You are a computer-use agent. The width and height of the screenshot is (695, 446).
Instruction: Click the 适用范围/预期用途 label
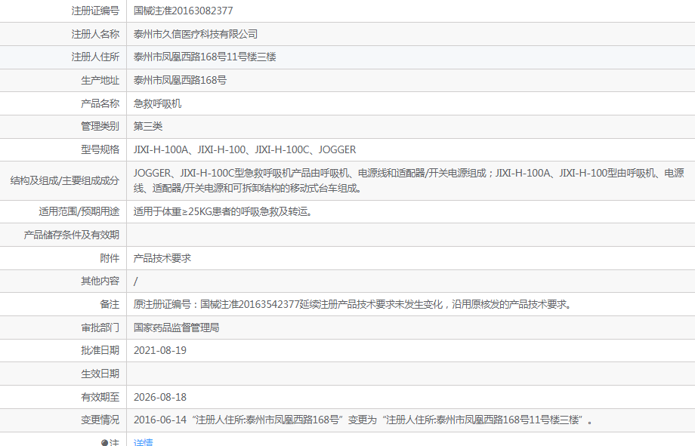coord(79,211)
